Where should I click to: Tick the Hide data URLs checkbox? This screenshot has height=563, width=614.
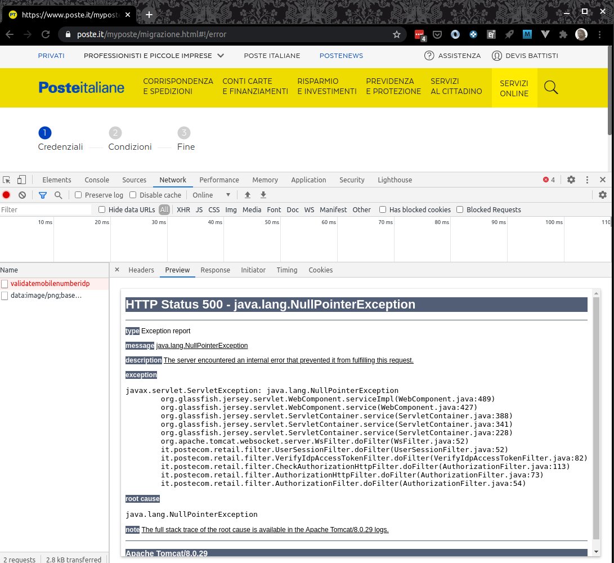coord(102,209)
